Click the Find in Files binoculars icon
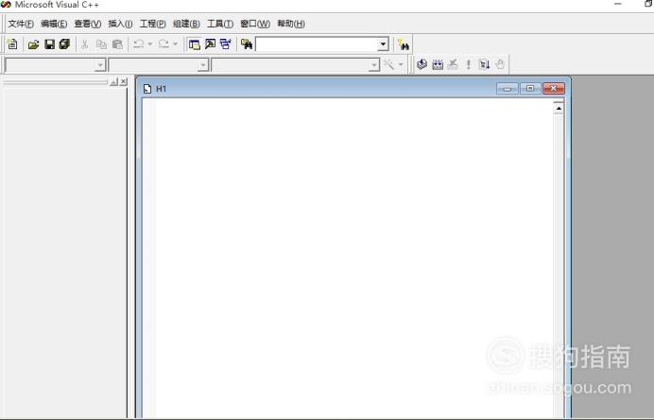The image size is (654, 420). tap(247, 44)
